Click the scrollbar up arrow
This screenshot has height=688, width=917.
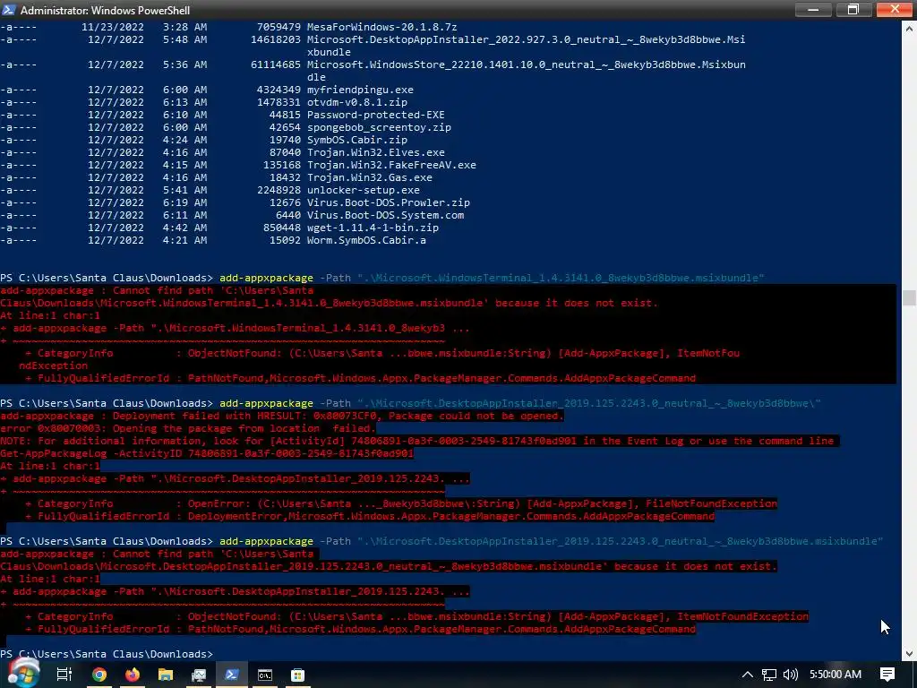(910, 28)
